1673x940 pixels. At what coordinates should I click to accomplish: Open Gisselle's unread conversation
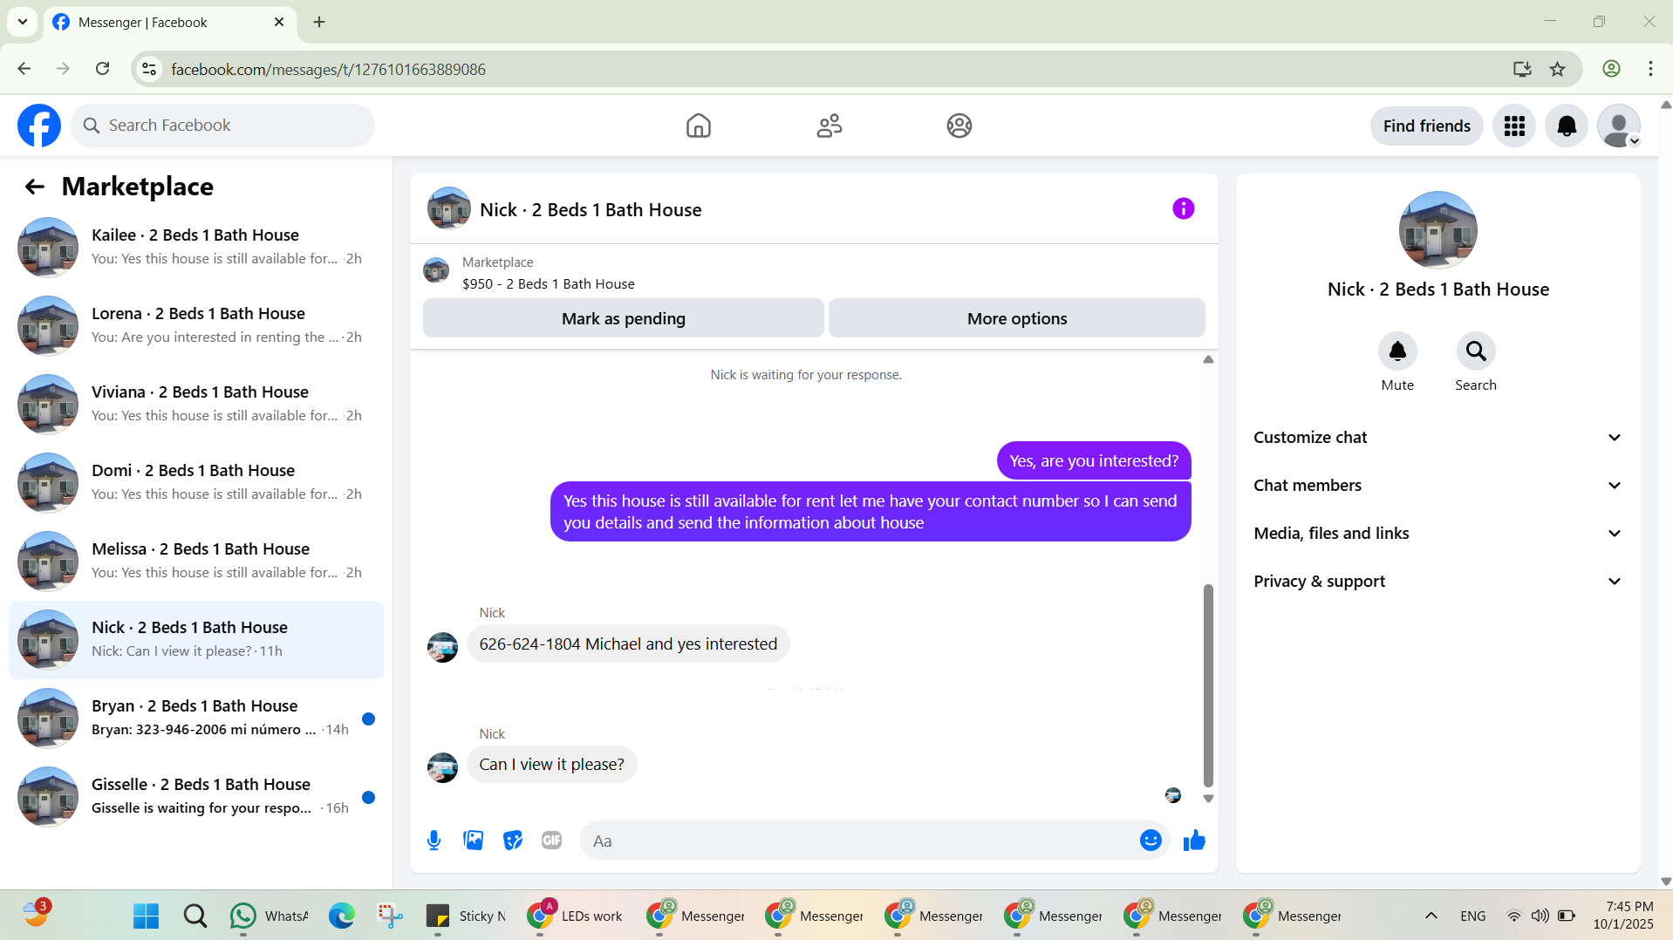pyautogui.click(x=196, y=796)
